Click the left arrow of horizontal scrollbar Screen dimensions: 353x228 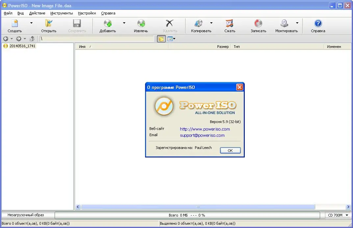(78, 207)
